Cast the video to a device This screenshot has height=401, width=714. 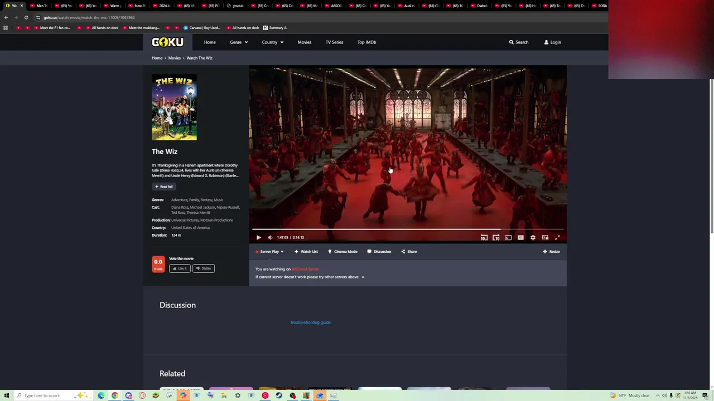tap(508, 238)
